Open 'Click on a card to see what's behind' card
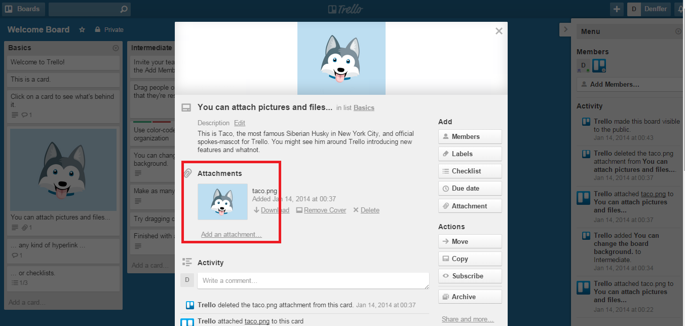The width and height of the screenshot is (685, 326). coord(63,105)
